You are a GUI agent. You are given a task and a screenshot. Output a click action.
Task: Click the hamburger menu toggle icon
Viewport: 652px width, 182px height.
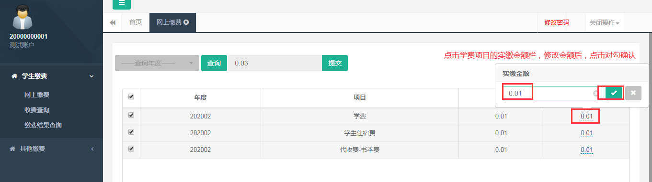(122, 4)
